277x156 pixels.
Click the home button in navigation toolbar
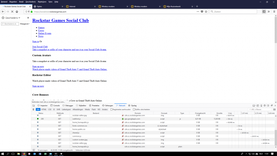[x=17, y=12]
